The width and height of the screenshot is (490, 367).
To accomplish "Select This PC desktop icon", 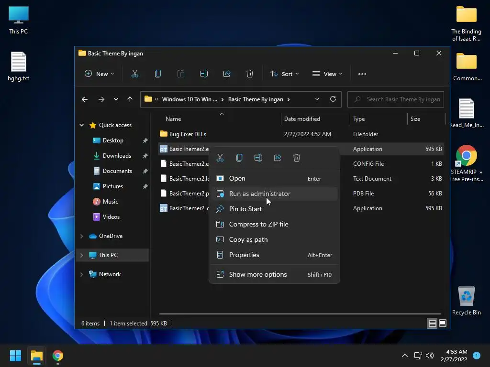I will 19,20.
